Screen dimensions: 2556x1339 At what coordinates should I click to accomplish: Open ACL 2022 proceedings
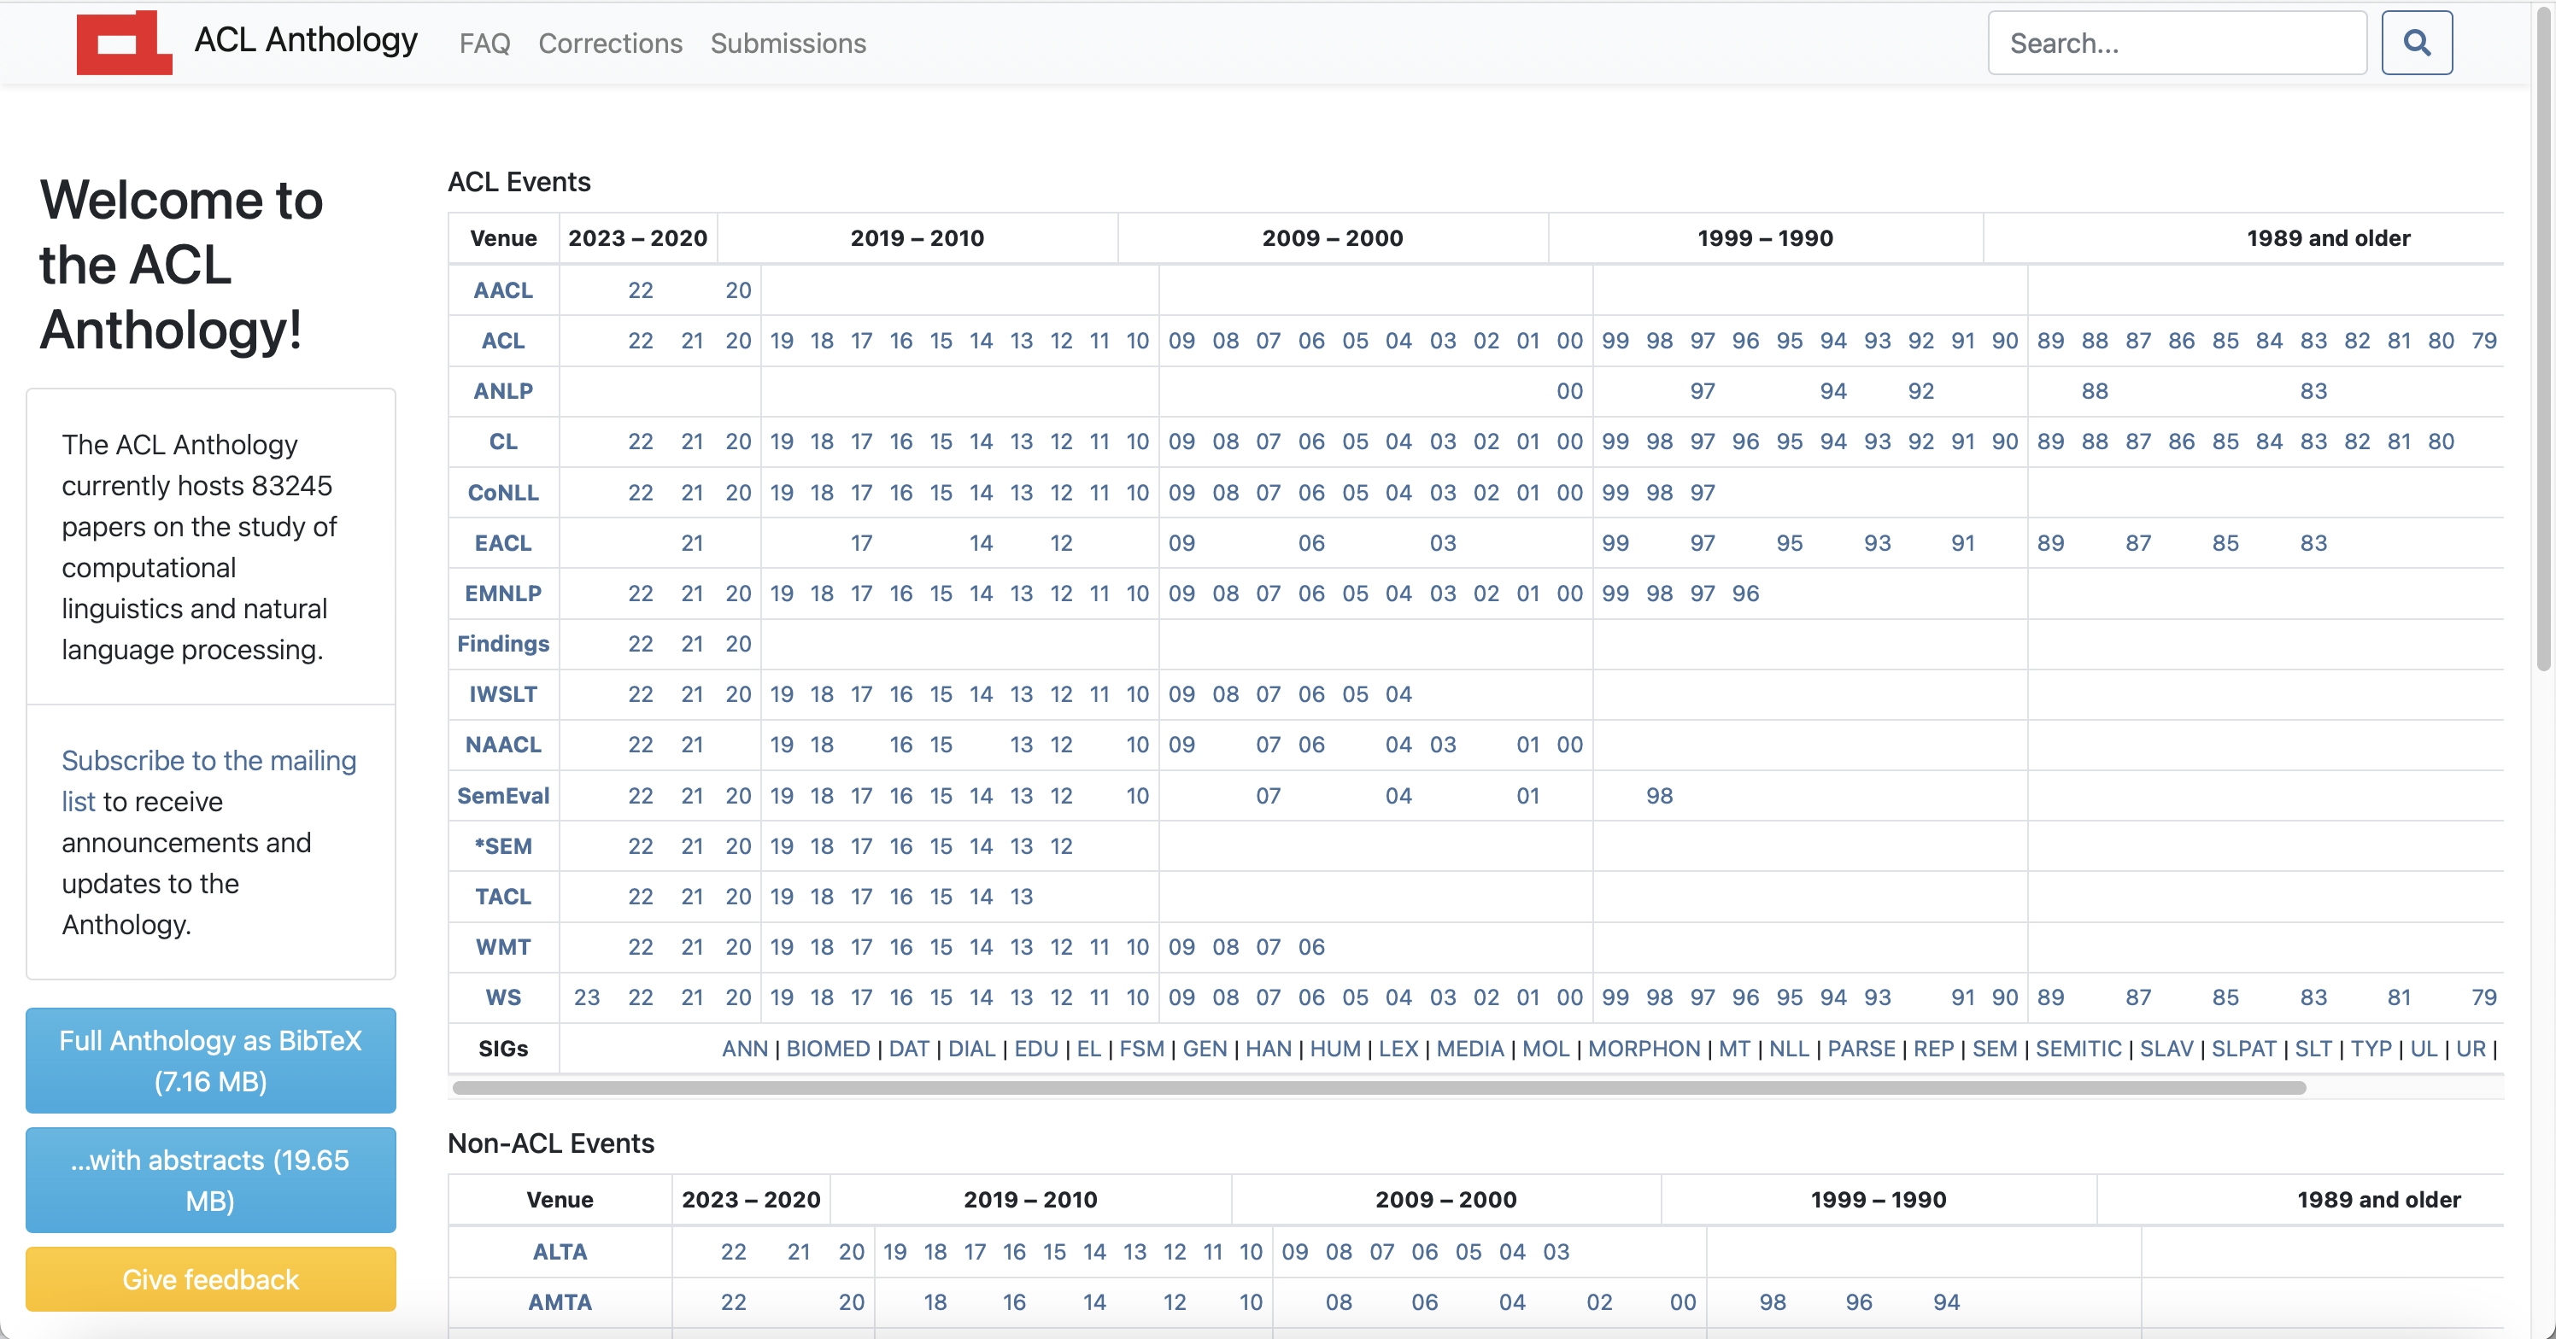click(641, 340)
